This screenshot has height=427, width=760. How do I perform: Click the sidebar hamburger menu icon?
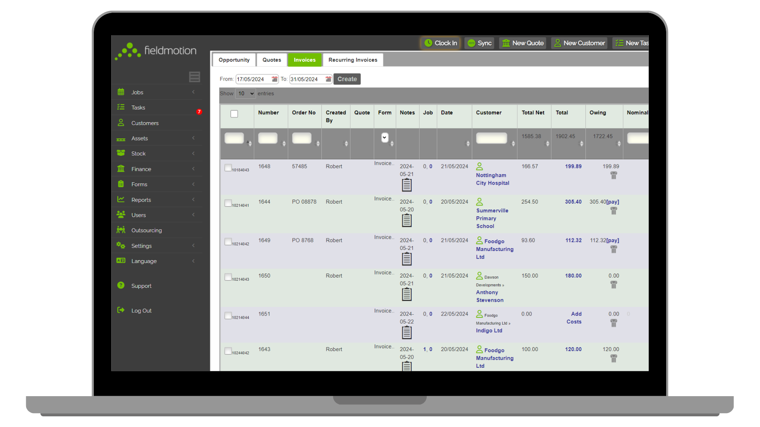coord(194,77)
